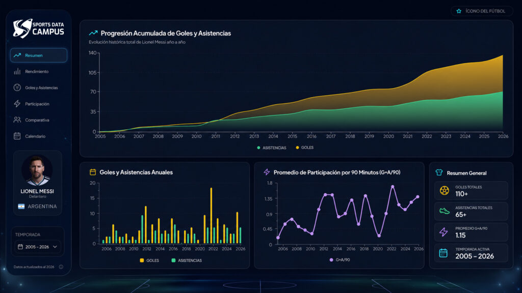
Task: Click Lionel Messi's profile photo
Action: click(x=37, y=170)
